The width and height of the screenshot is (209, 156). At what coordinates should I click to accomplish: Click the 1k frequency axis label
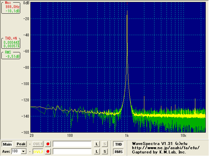[127, 136]
